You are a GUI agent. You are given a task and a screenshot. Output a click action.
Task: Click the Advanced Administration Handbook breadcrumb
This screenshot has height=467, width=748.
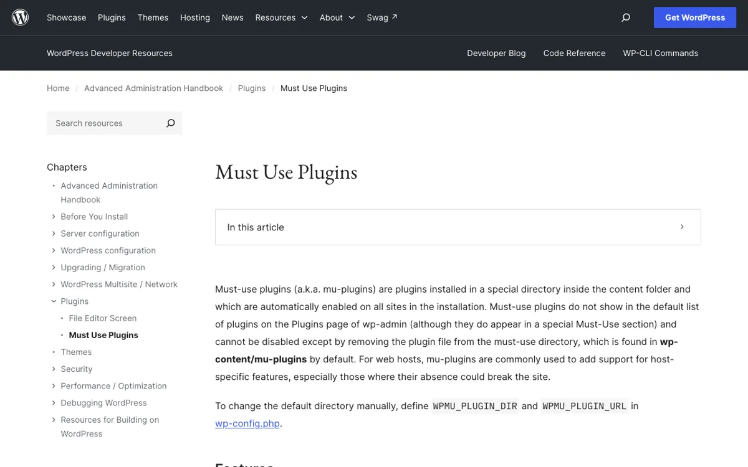(153, 88)
